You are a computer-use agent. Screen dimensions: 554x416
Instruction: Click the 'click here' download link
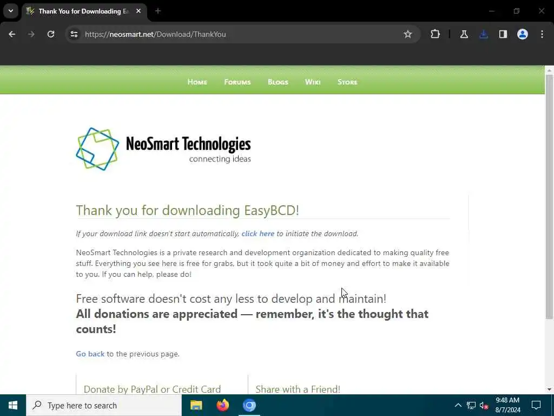[258, 234]
